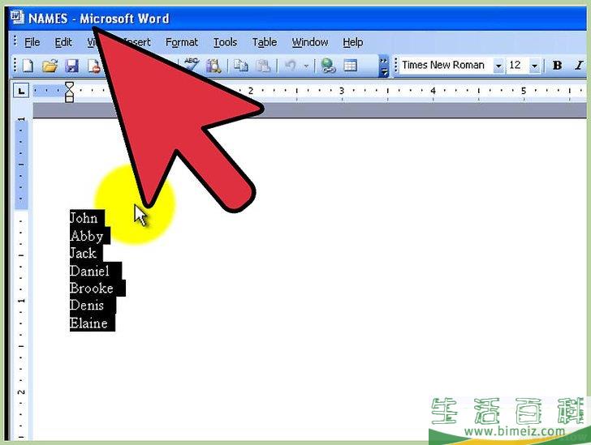This screenshot has width=591, height=445.
Task: Toggle italic formatting with the I button
Action: pyautogui.click(x=579, y=66)
